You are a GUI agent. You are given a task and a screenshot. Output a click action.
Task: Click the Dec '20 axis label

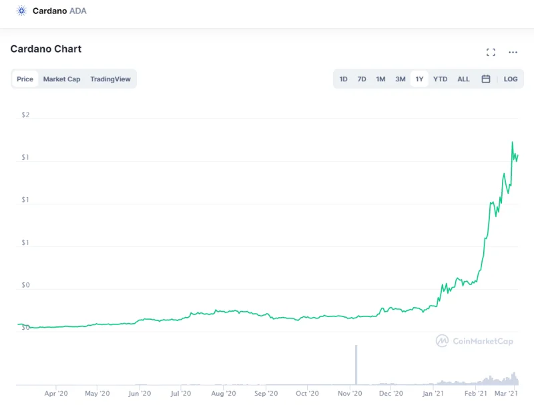pos(391,394)
